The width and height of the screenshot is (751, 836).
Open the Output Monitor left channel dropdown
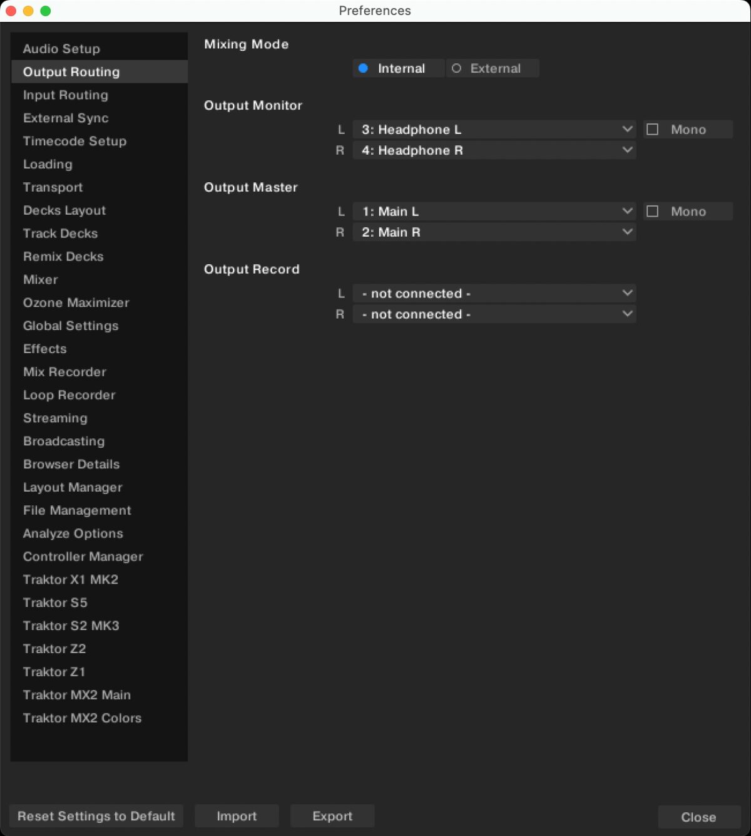pyautogui.click(x=494, y=129)
